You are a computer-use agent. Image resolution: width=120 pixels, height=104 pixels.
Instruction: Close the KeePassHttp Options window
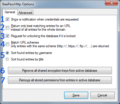(x=112, y=3)
